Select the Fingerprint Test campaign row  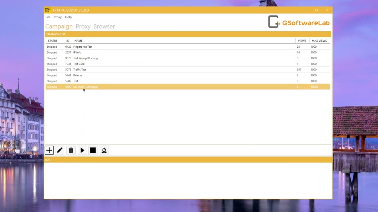tap(188, 47)
